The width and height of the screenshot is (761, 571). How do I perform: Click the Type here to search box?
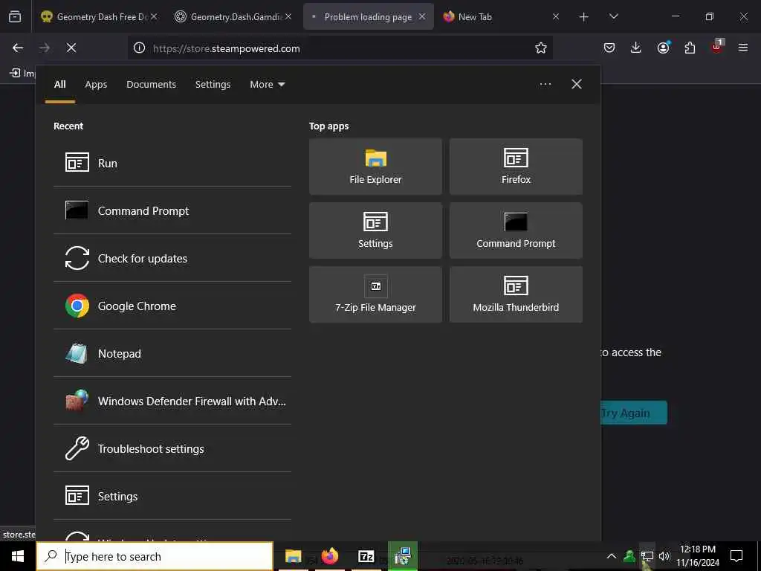point(155,556)
